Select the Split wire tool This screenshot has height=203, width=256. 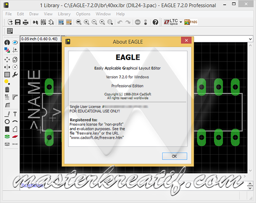pos(7,105)
